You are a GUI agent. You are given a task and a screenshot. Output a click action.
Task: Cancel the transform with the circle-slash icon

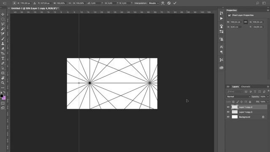[x=169, y=3]
